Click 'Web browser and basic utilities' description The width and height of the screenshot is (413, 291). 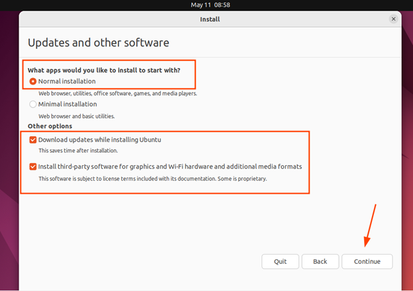[x=77, y=116]
